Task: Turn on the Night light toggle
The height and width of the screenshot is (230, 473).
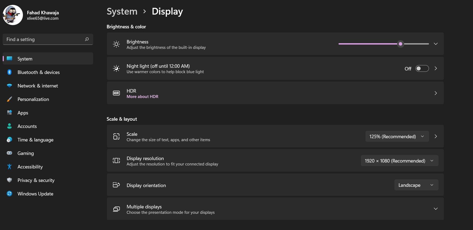Action: click(x=422, y=69)
